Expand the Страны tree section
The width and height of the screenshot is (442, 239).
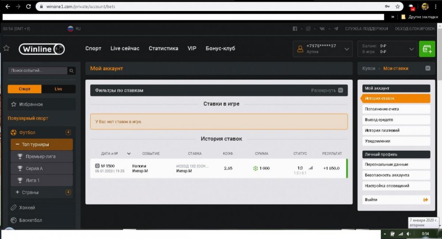(x=17, y=192)
